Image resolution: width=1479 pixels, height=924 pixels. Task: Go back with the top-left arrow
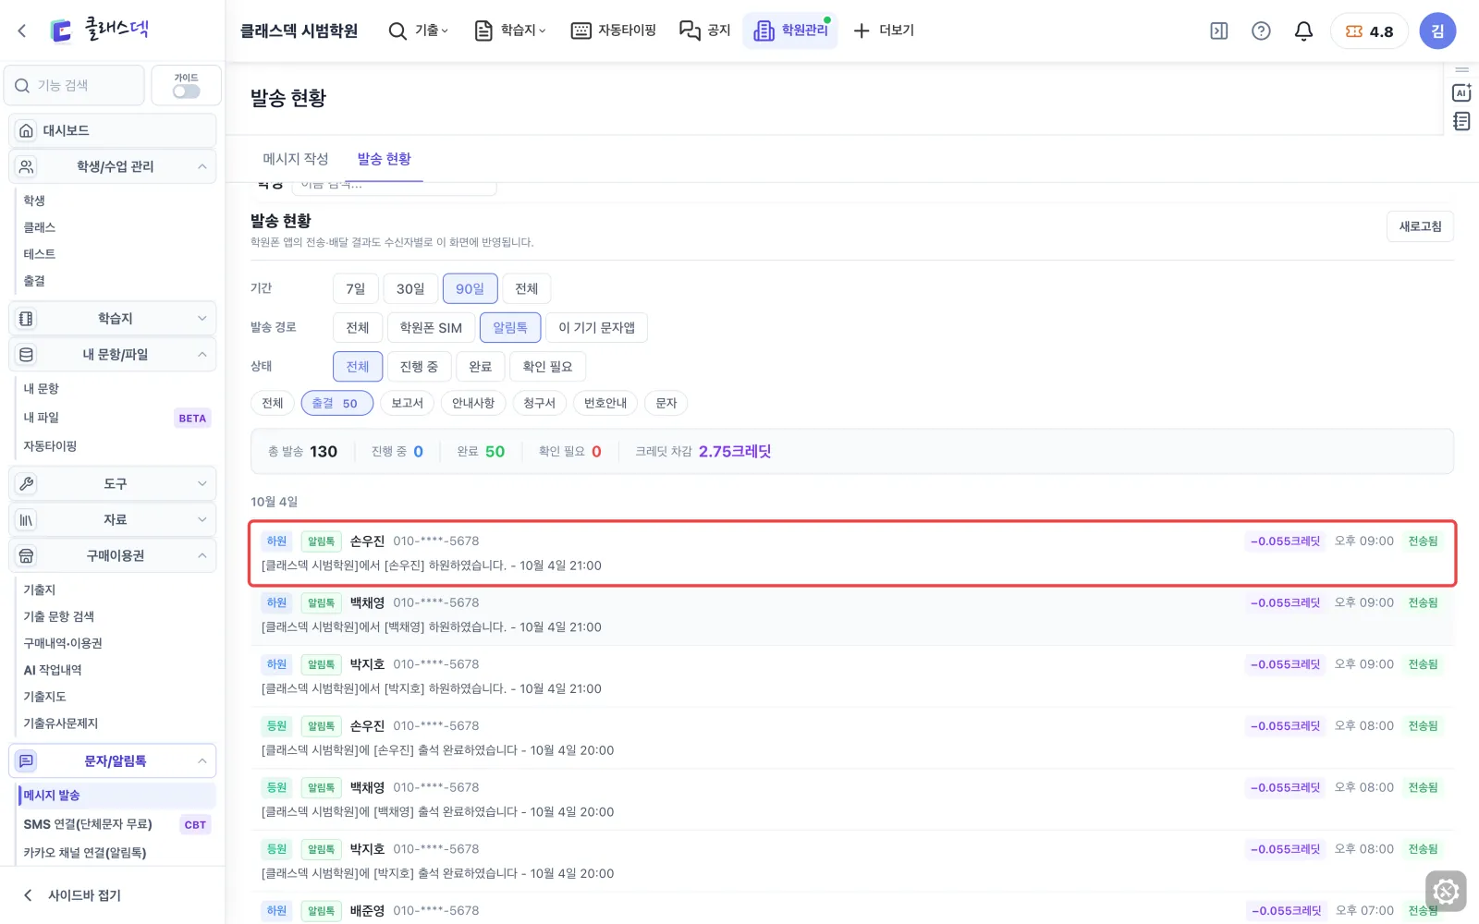tap(22, 30)
